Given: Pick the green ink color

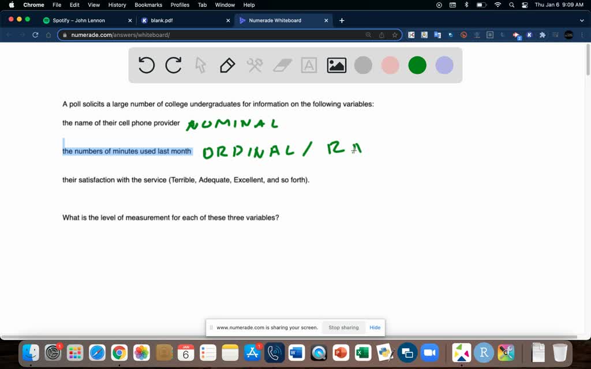Looking at the screenshot, I should pyautogui.click(x=417, y=65).
